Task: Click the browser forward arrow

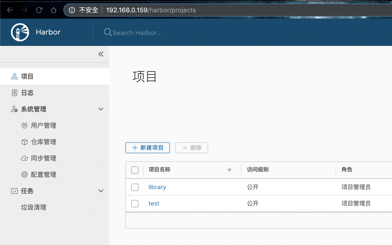Action: [24, 10]
